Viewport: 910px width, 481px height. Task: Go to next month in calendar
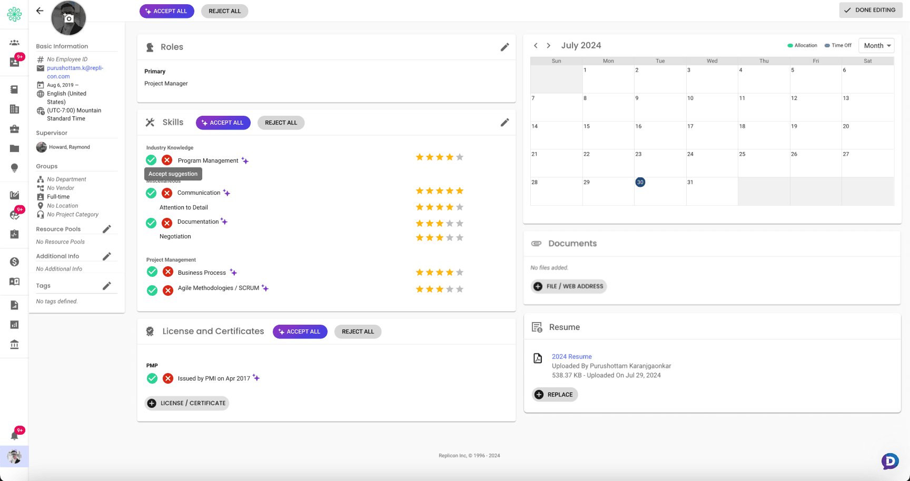[x=548, y=46]
